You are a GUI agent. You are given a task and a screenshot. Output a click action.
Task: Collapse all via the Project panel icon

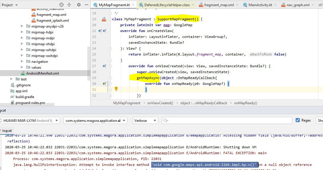click(69, 4)
